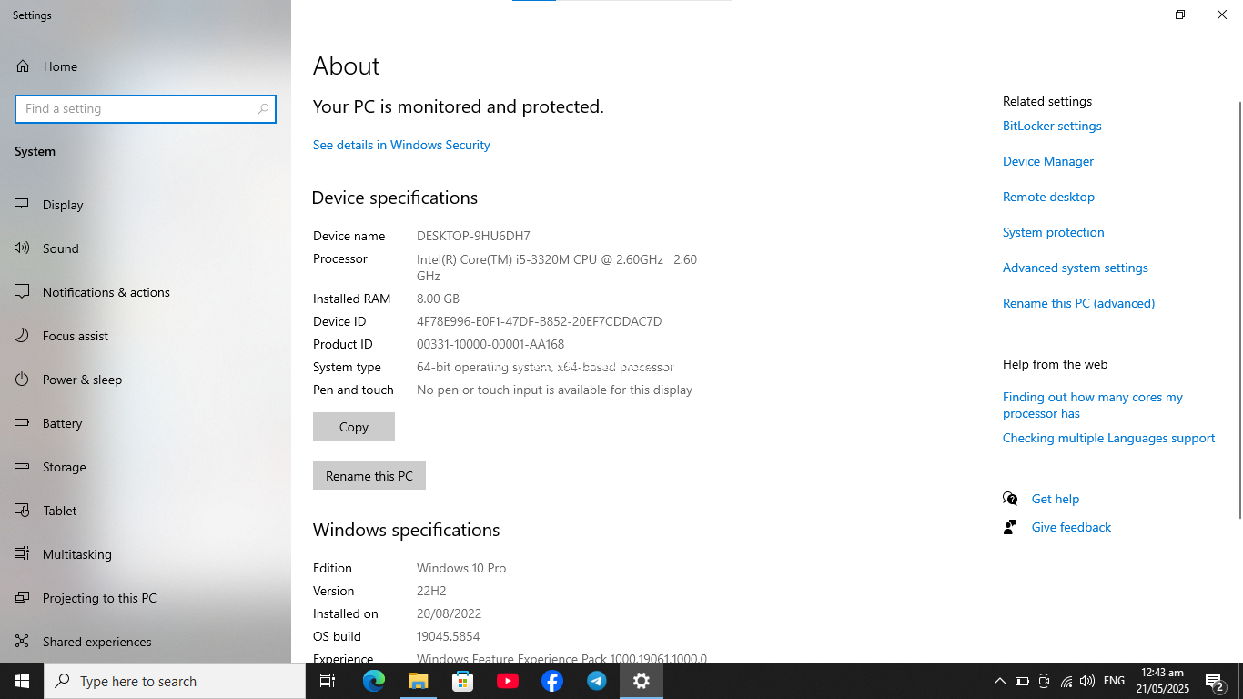Open Checking multiple Languages support link

(1108, 438)
